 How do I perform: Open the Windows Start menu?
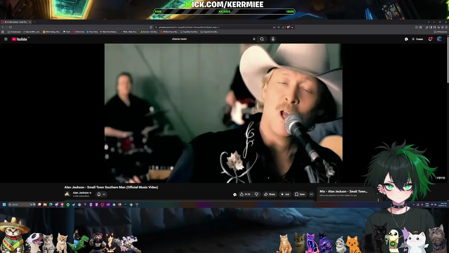[4, 205]
